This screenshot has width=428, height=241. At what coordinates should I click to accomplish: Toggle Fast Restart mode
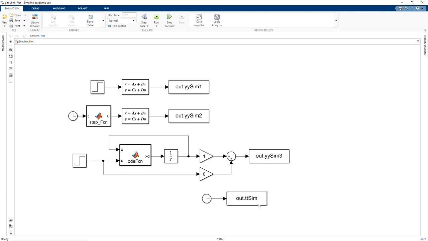(x=117, y=26)
